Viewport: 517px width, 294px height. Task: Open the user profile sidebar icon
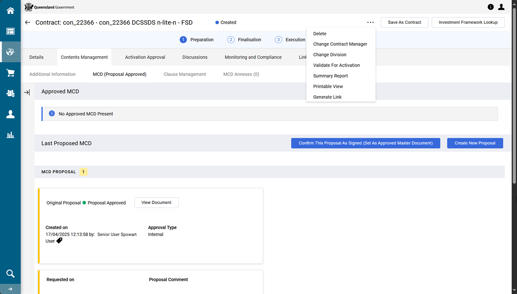10,114
